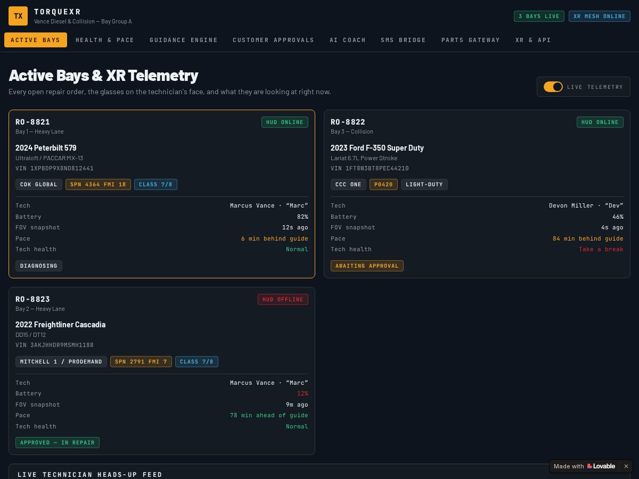This screenshot has height=479, width=639.
Task: Click the 2022 Freightliner Cascadia title
Action: 60,325
